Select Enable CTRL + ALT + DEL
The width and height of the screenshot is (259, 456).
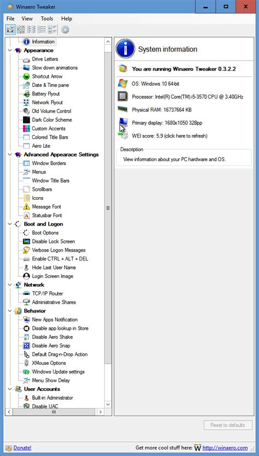point(60,259)
